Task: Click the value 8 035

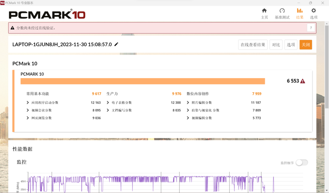Action: [x=177, y=110]
